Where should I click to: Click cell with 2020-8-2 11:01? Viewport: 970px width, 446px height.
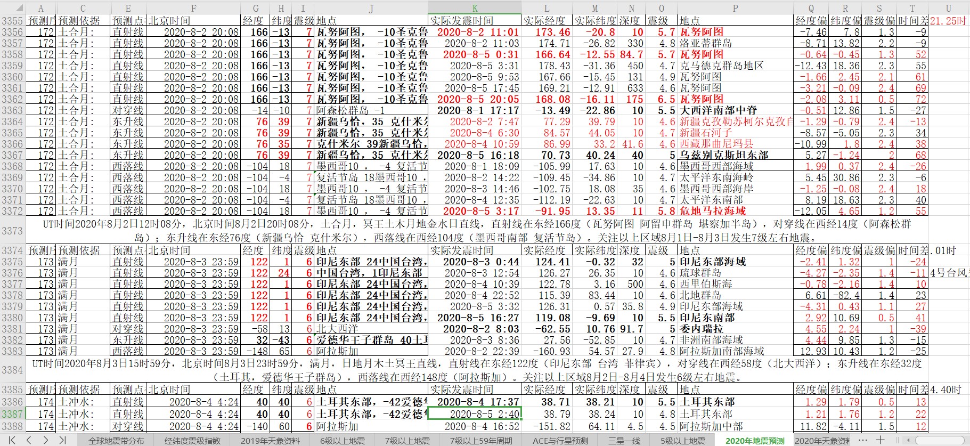point(475,32)
